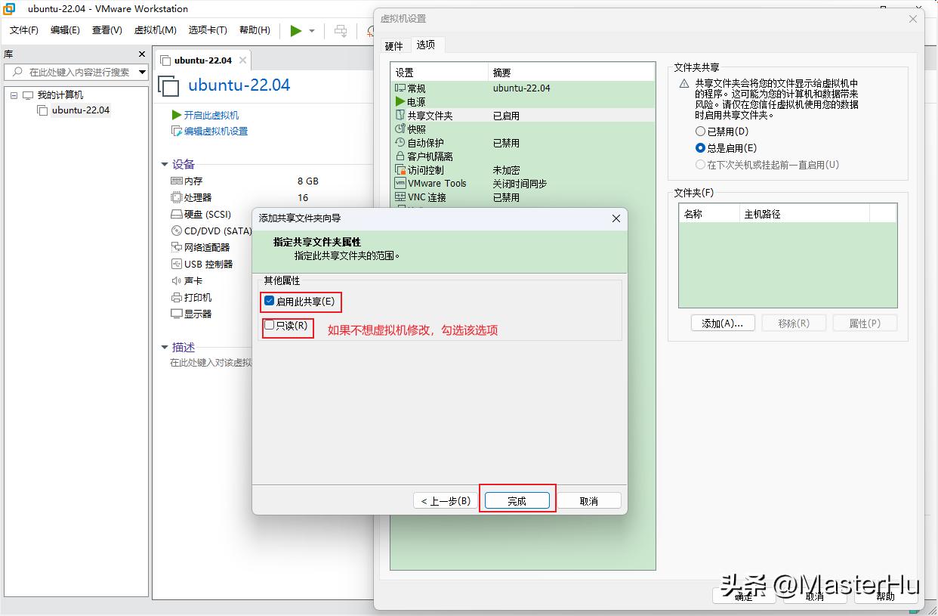
Task: Click the 添加(A)... button under 文件夹
Action: (x=722, y=323)
